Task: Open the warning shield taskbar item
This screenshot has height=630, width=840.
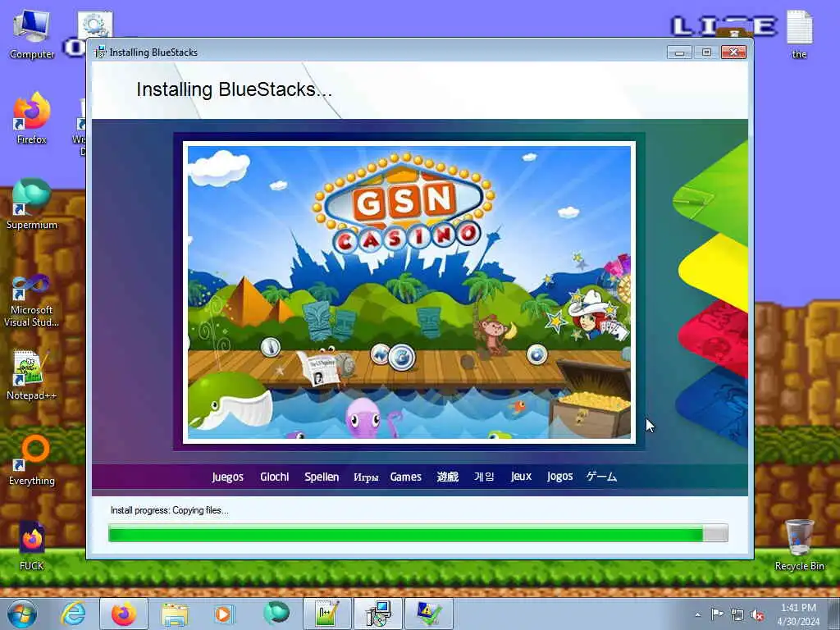Action: point(429,614)
